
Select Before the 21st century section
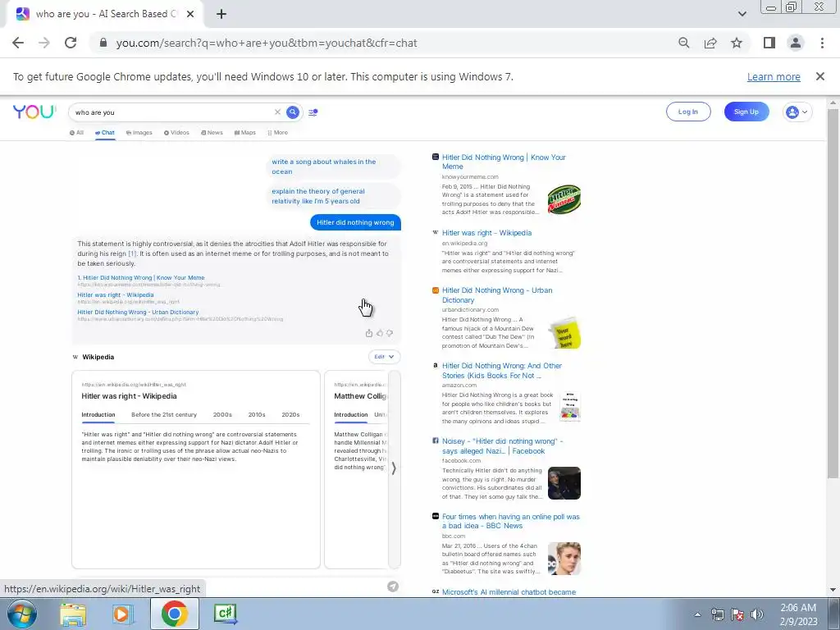(x=164, y=414)
